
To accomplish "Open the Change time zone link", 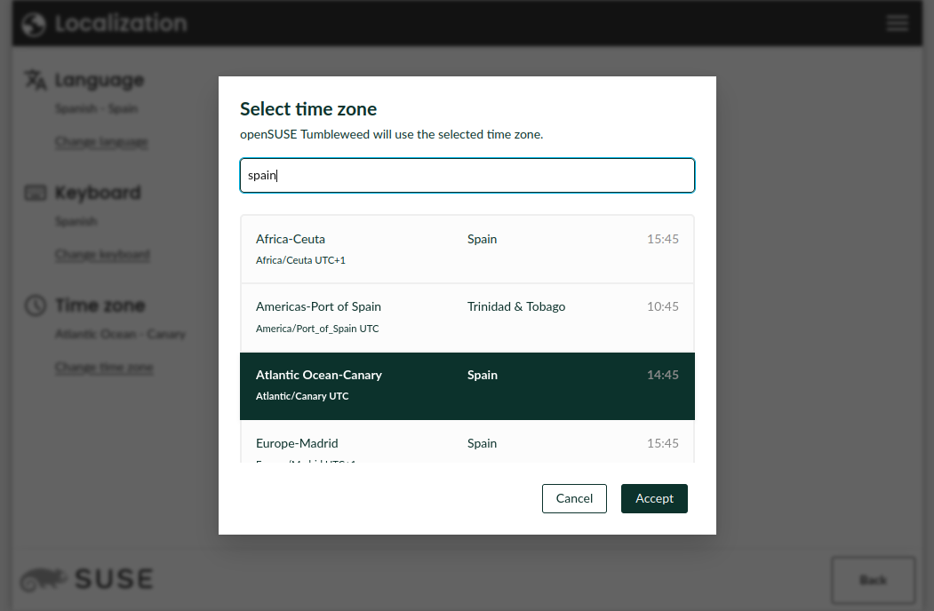I will (x=104, y=368).
